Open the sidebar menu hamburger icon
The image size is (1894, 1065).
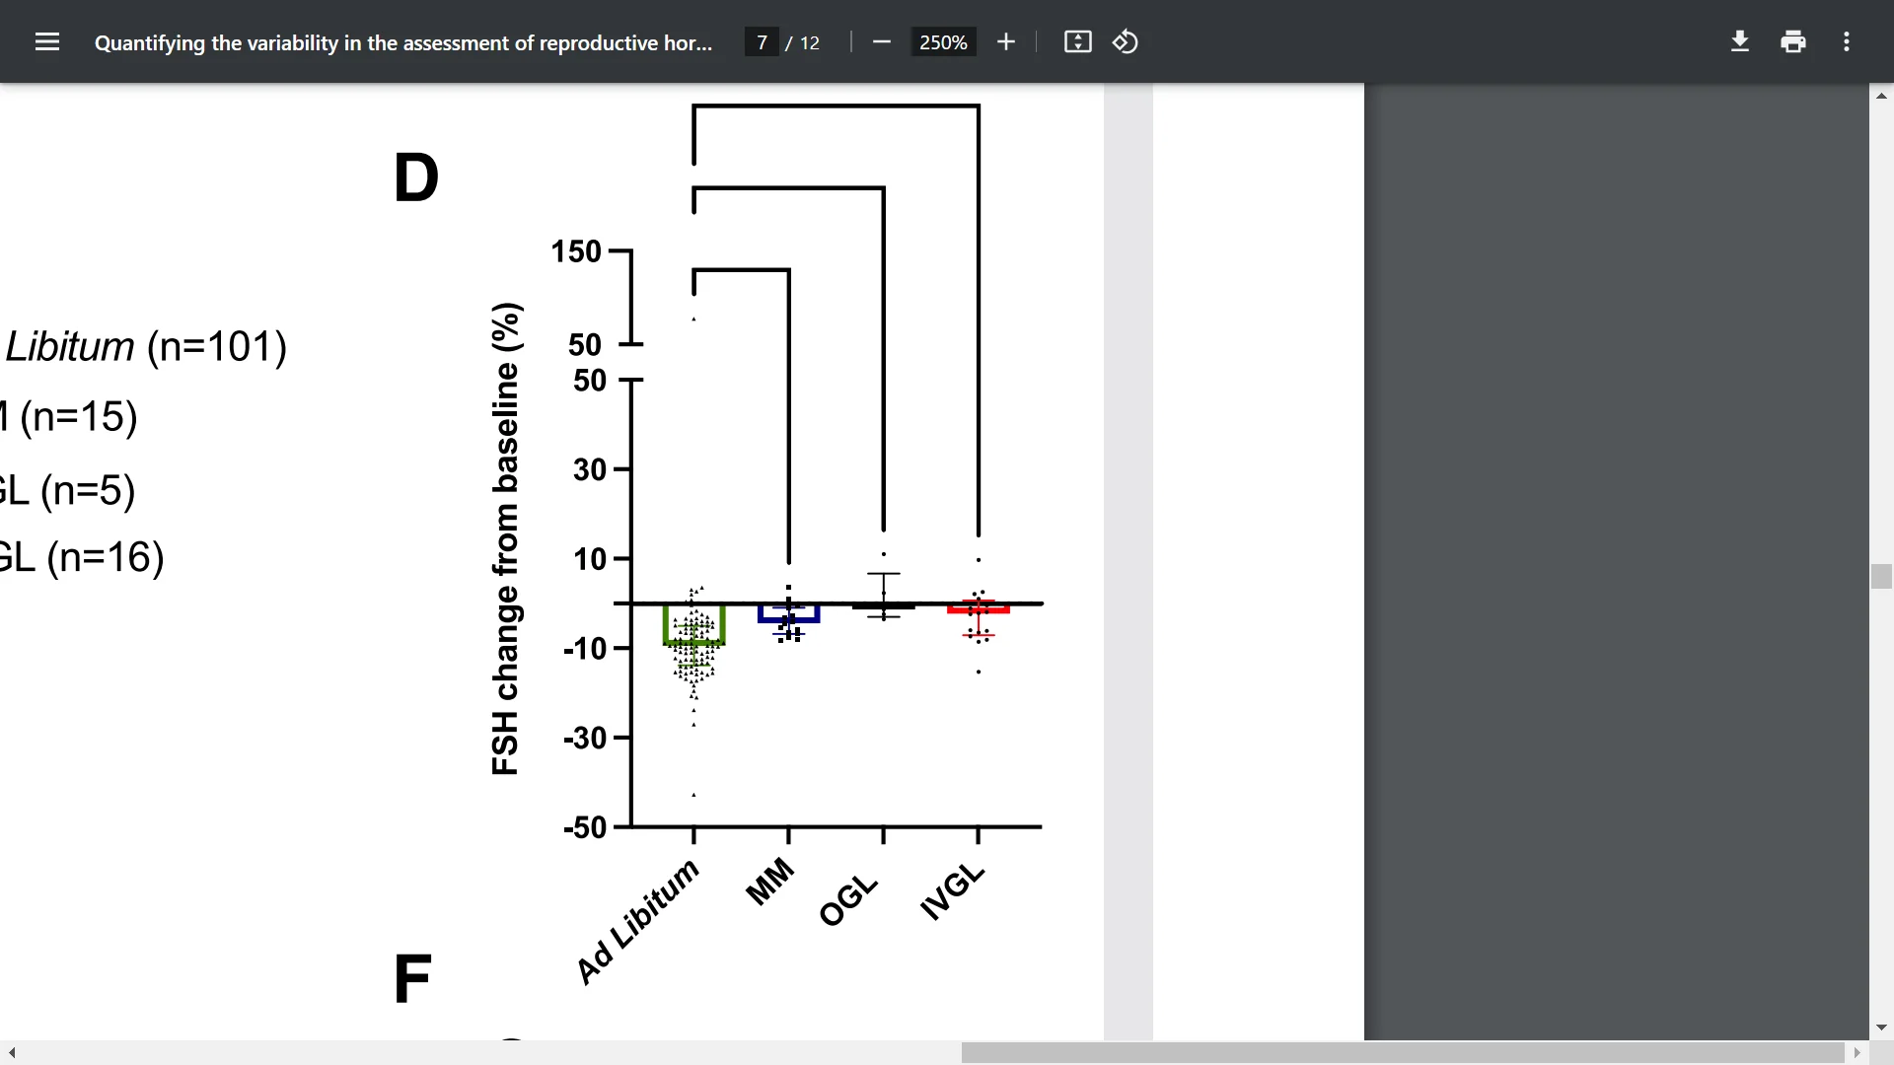(x=47, y=41)
